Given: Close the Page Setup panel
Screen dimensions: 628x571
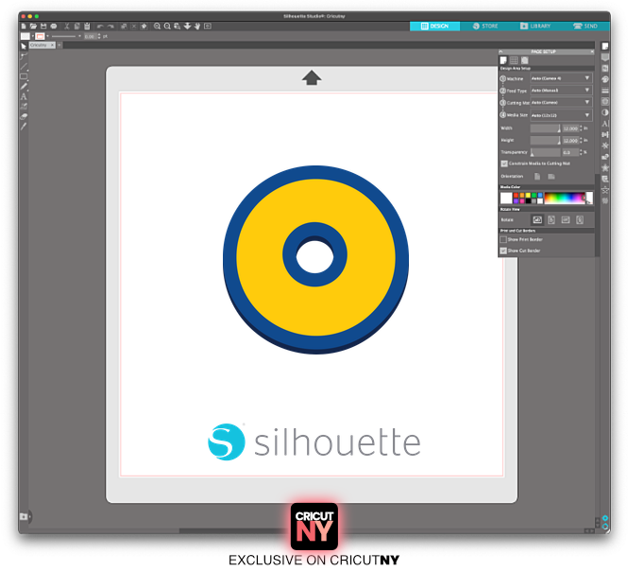Looking at the screenshot, I should 591,52.
